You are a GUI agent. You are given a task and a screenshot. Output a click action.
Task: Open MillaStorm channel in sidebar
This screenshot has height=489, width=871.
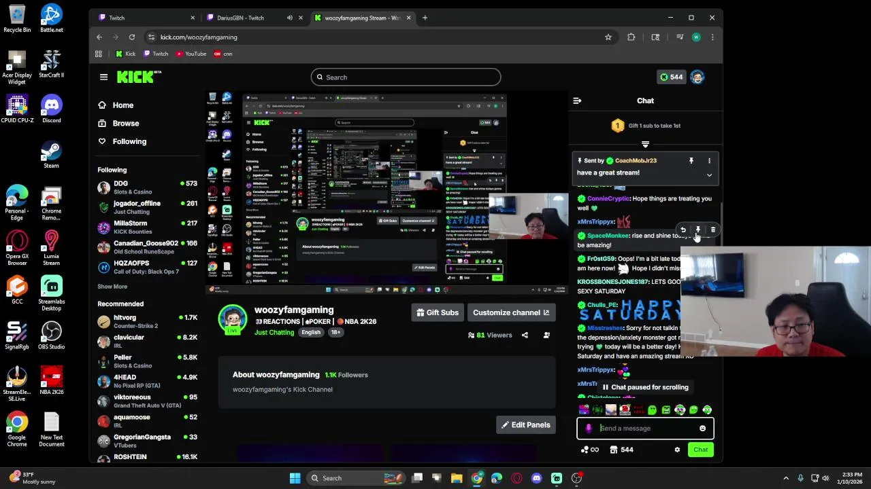(147, 227)
